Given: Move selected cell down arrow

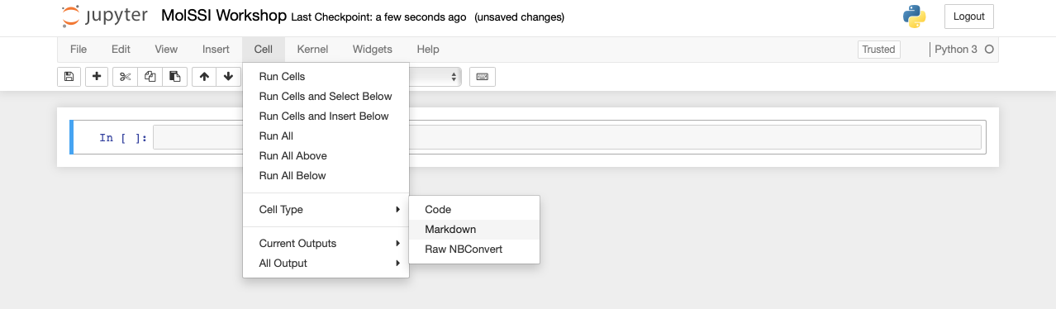Looking at the screenshot, I should [228, 77].
